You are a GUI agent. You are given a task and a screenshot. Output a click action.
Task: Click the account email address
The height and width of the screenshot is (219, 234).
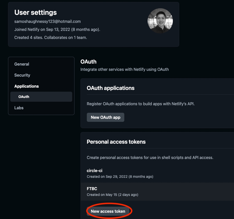(48, 21)
